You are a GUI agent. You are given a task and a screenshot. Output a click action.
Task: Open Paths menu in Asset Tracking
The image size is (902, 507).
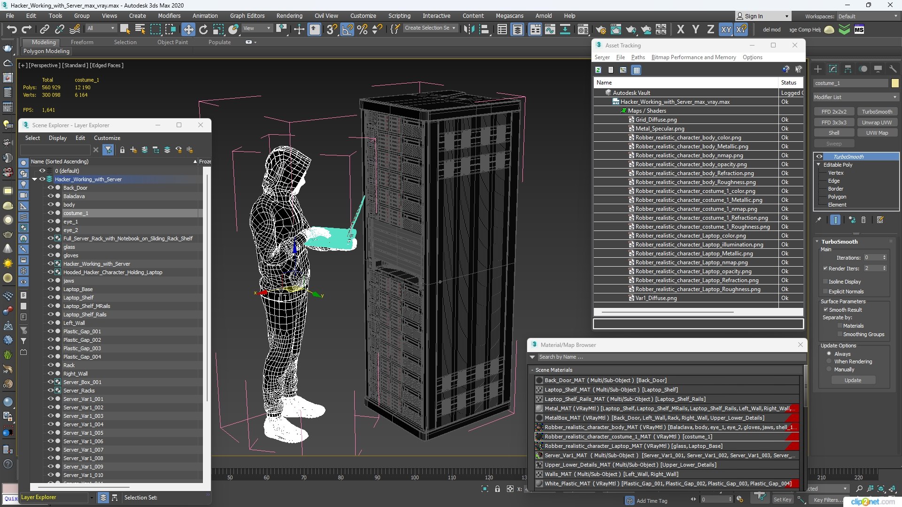pos(638,57)
